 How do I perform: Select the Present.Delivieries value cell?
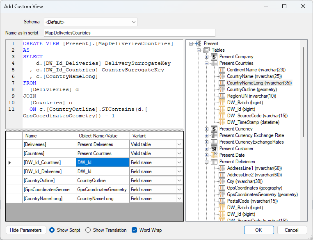[x=103, y=144]
